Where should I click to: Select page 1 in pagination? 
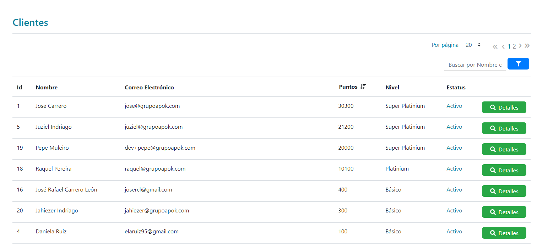coord(509,46)
